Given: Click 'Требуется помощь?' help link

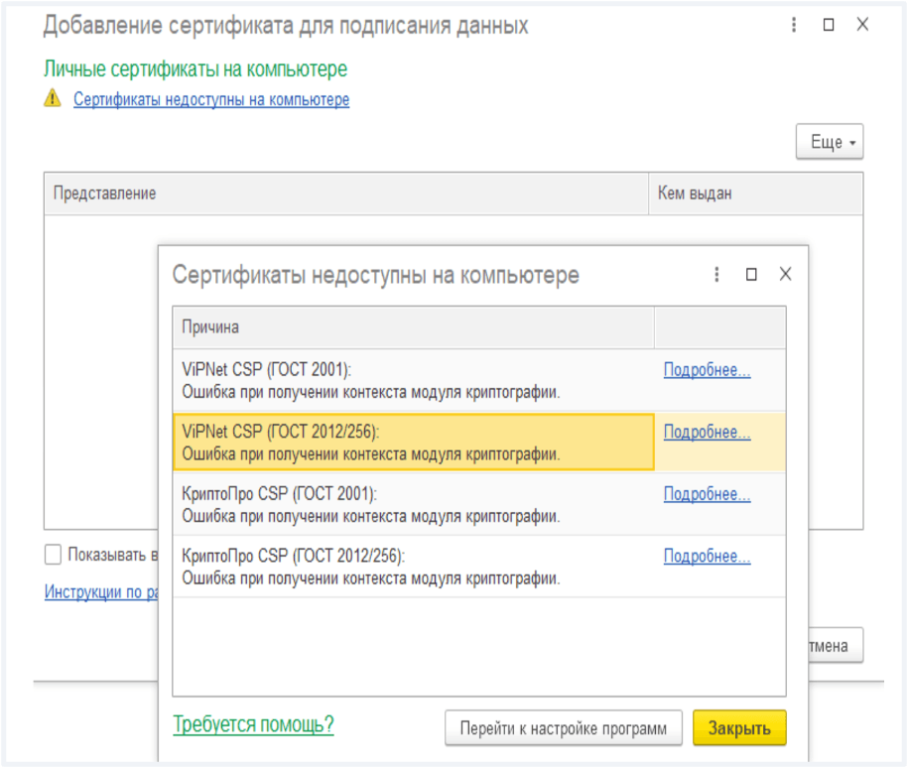Looking at the screenshot, I should point(253,724).
